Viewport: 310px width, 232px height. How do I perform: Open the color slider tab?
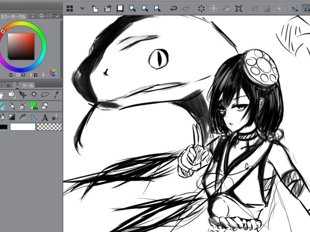click(33, 16)
